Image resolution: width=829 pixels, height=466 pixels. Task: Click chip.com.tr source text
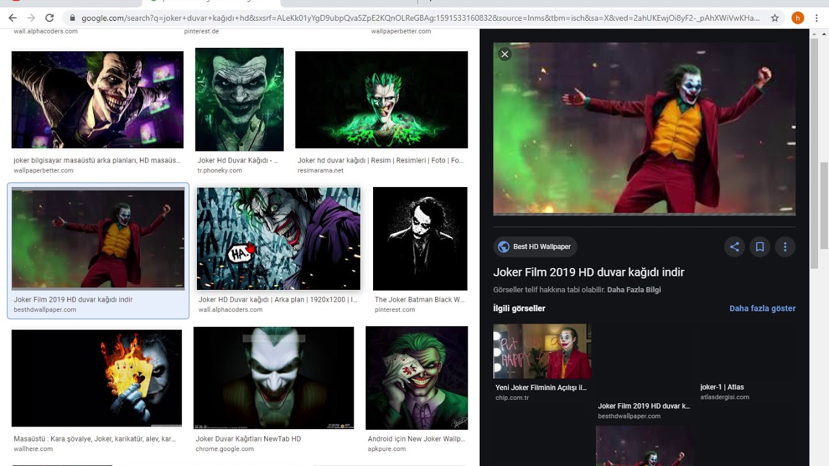click(512, 398)
